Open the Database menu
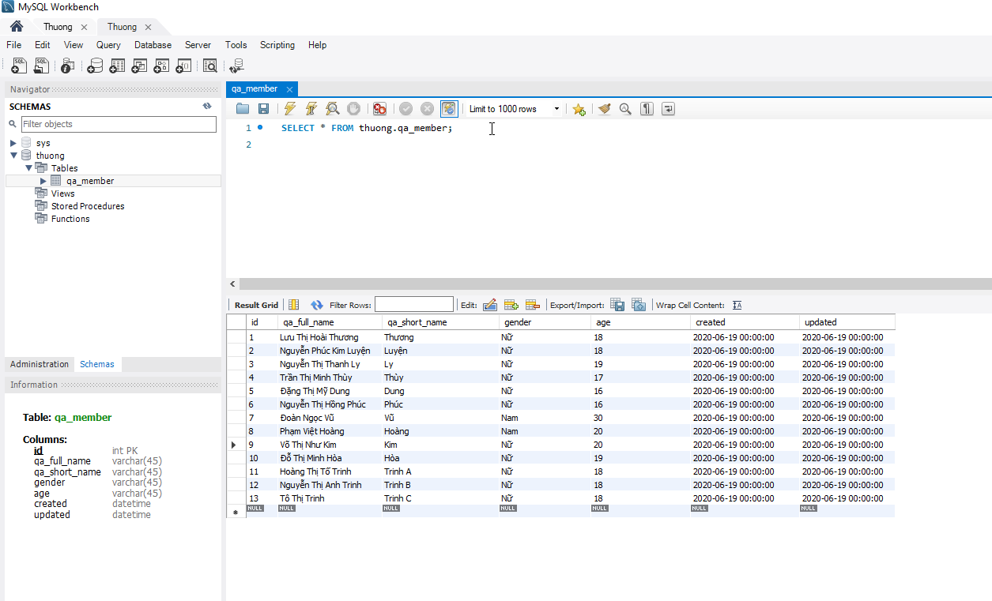Screen dimensions: 992x601 point(153,45)
